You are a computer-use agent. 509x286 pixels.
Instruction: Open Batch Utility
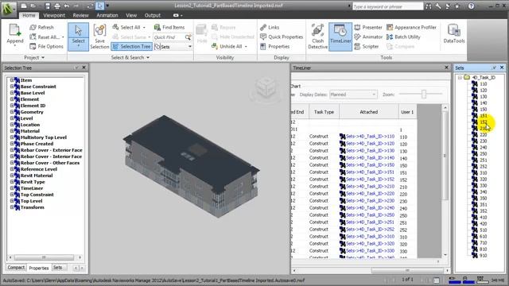pyautogui.click(x=403, y=37)
